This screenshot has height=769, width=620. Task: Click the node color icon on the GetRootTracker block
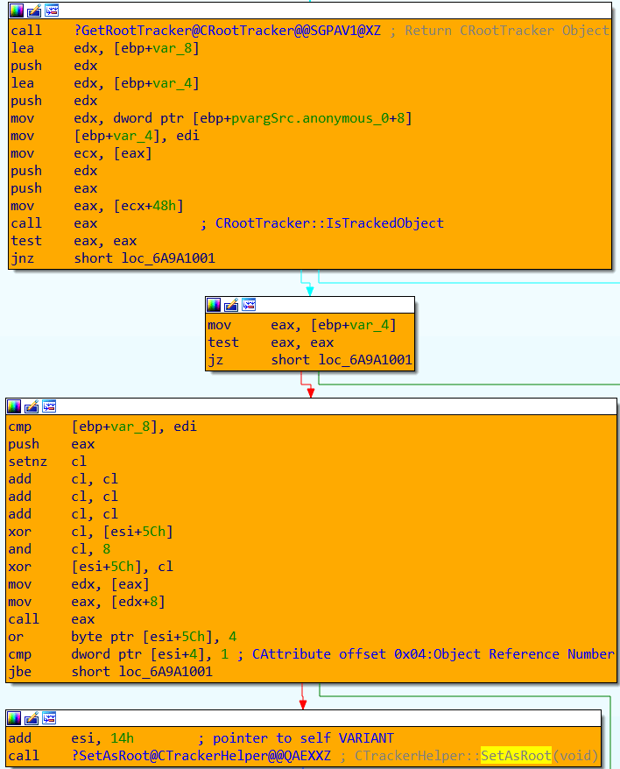(x=17, y=11)
